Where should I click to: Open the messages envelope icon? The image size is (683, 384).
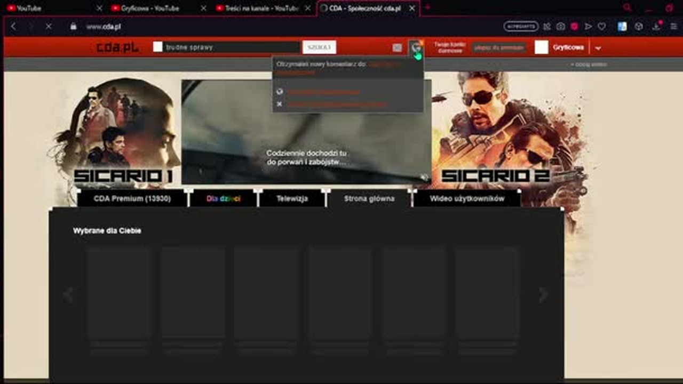(397, 47)
